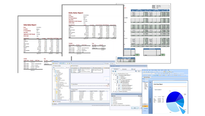Screen dimensions: 205x116
Task: Toggle the Germany checkbox in member tree
Action: [x=117, y=78]
